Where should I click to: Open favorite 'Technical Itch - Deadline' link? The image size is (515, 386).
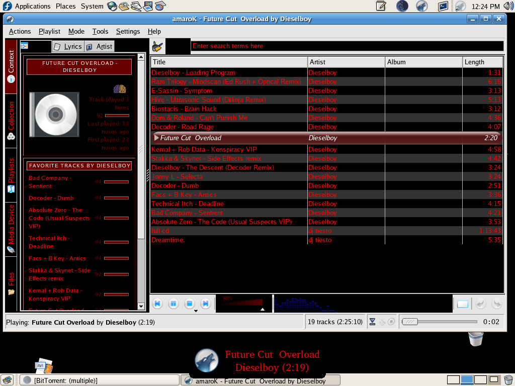(49, 243)
